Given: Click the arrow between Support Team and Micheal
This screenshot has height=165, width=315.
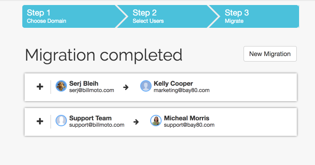Looking at the screenshot, I should (136, 122).
